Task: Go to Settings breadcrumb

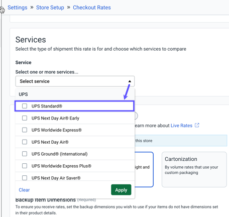Action: click(18, 8)
